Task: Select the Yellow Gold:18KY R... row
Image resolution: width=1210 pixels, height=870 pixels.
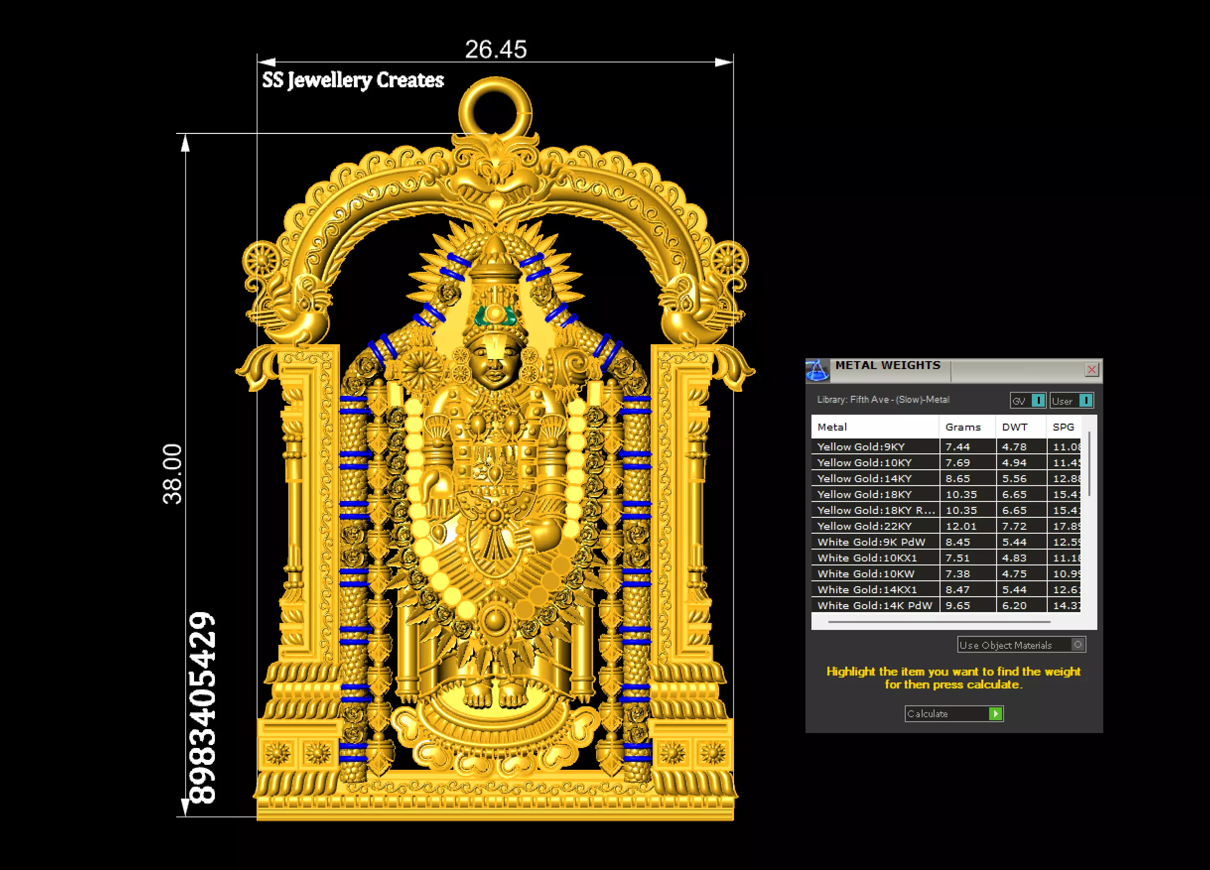Action: tap(946, 510)
